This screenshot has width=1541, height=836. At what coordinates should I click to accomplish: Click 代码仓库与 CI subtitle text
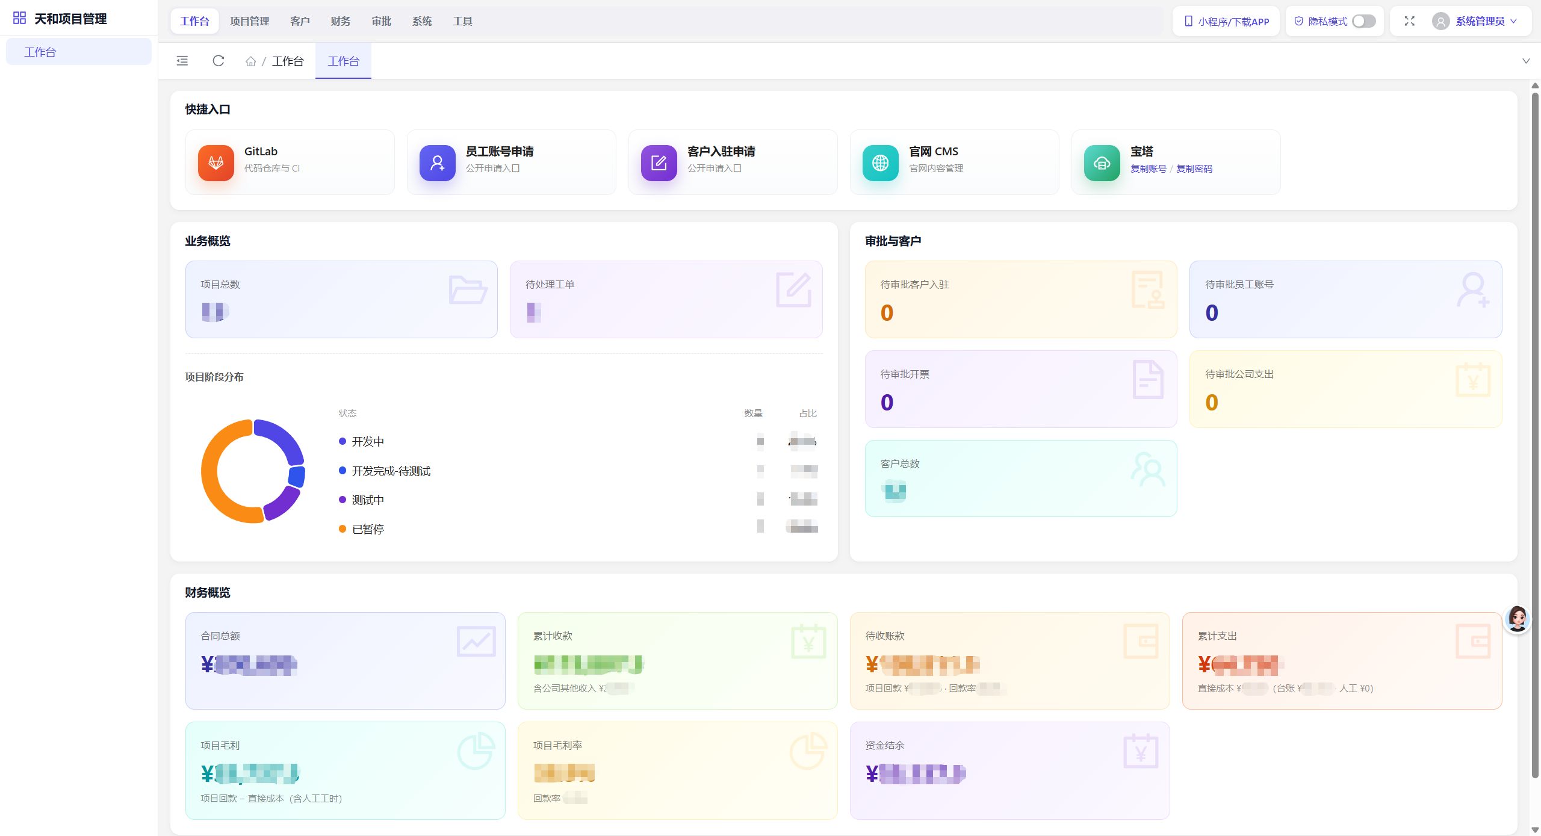tap(272, 169)
